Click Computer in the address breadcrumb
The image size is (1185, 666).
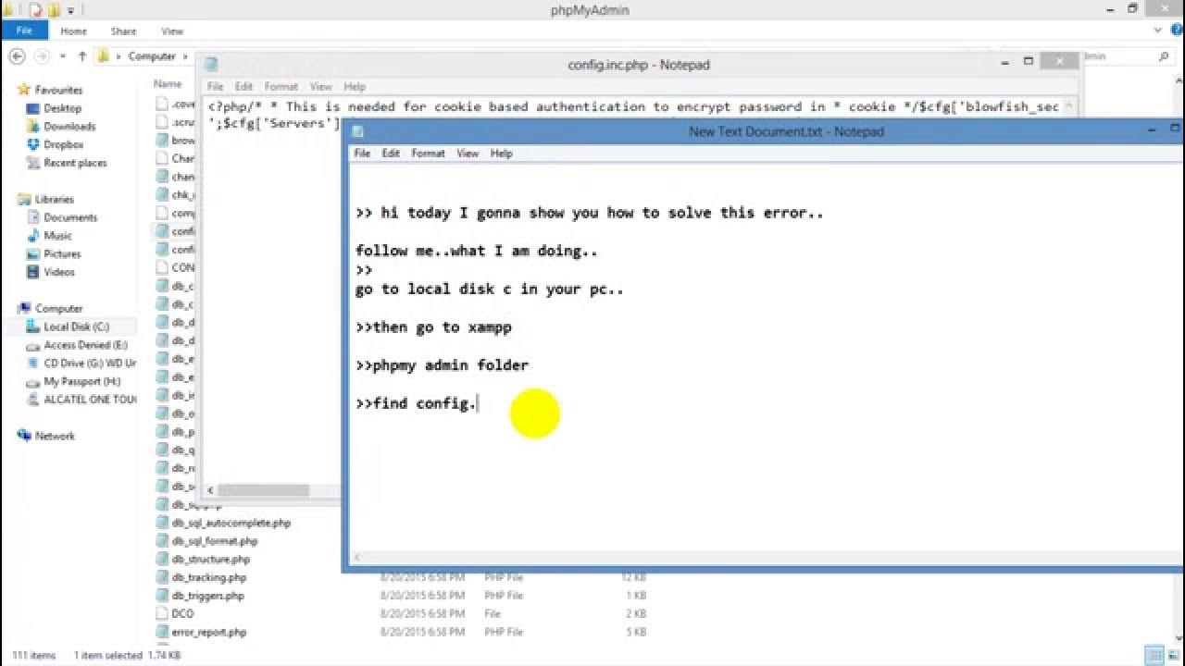[x=152, y=56]
